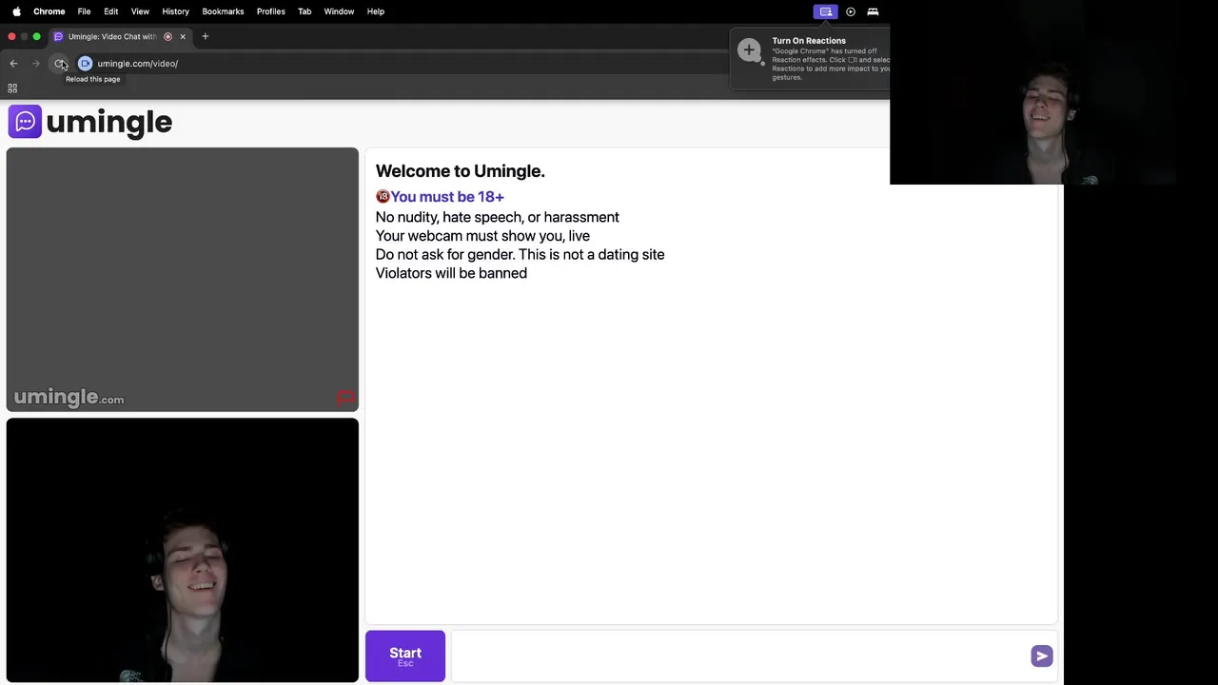Click the 'You must be 18+' text
The width and height of the screenshot is (1218, 685).
[447, 197]
